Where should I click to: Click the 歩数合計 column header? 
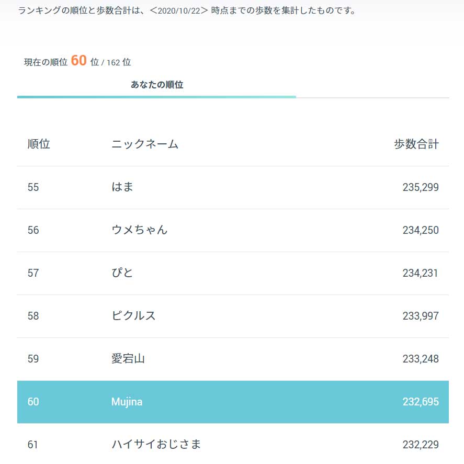pyautogui.click(x=416, y=144)
